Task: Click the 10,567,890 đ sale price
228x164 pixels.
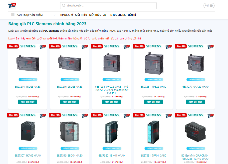Action: [x=76, y=162]
